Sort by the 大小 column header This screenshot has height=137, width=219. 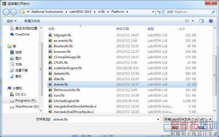(x=182, y=29)
